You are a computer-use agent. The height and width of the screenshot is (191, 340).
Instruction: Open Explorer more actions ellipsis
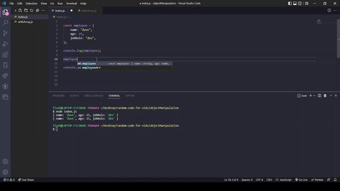tap(43, 11)
